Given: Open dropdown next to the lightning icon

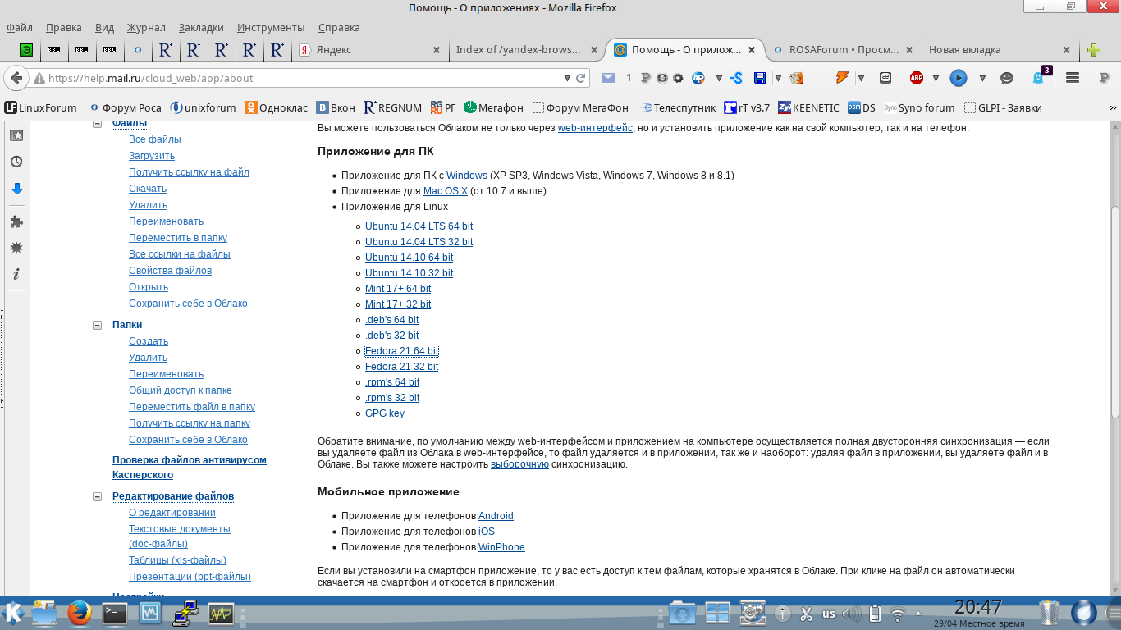Looking at the screenshot, I should 861,79.
